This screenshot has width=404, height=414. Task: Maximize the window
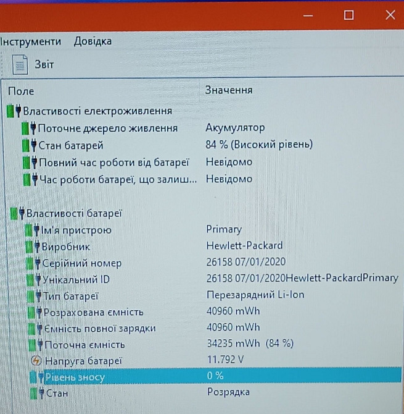click(x=349, y=15)
